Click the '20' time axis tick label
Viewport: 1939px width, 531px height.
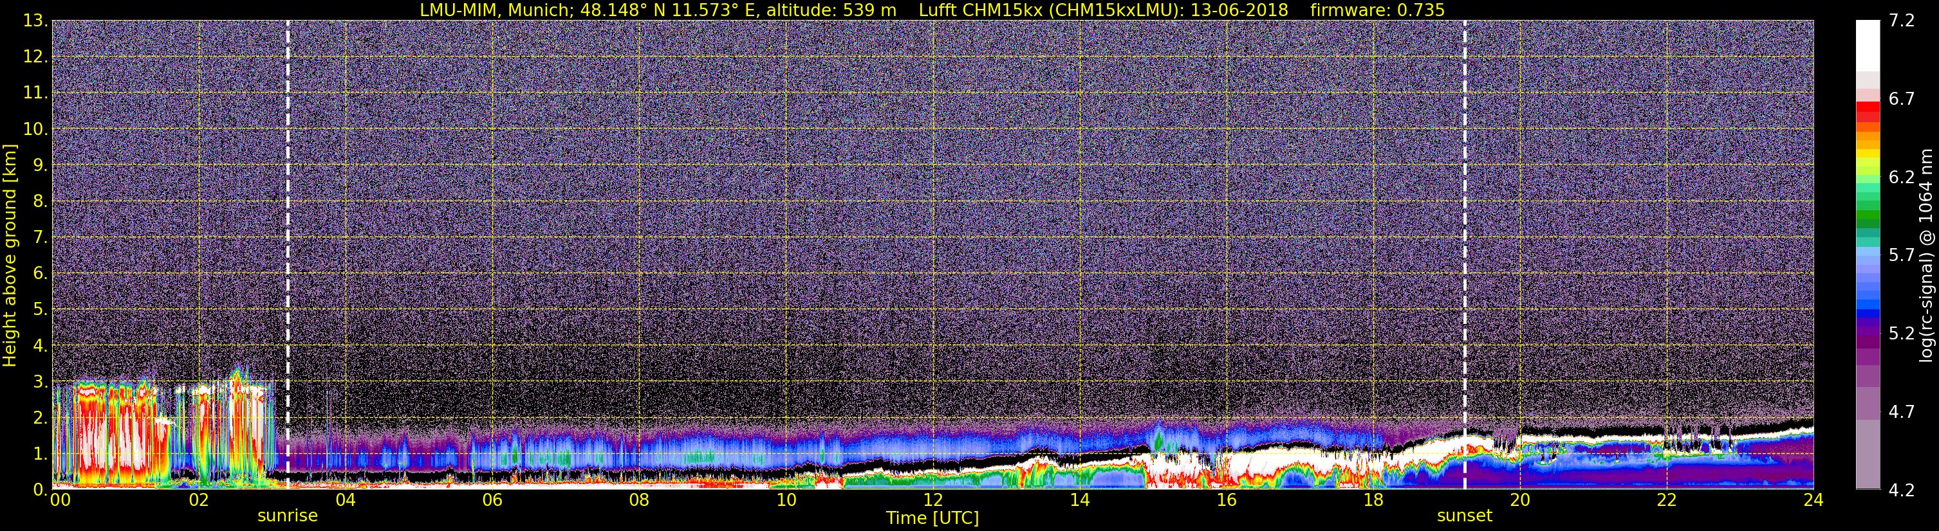[x=1520, y=501]
